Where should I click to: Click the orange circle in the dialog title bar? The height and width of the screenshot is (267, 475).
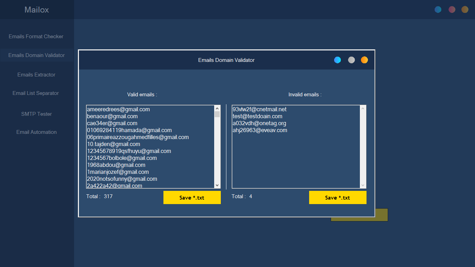pyautogui.click(x=364, y=60)
